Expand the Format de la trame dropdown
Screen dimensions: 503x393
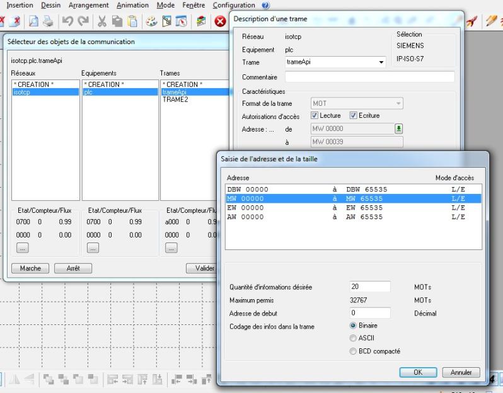(x=398, y=103)
